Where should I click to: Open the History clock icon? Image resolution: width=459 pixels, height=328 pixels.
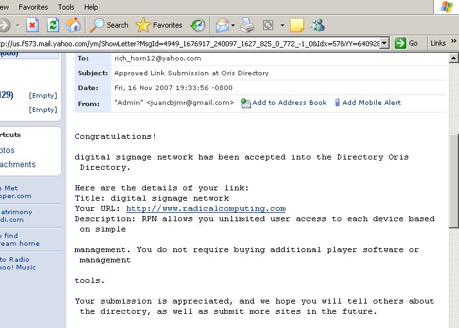coord(198,25)
